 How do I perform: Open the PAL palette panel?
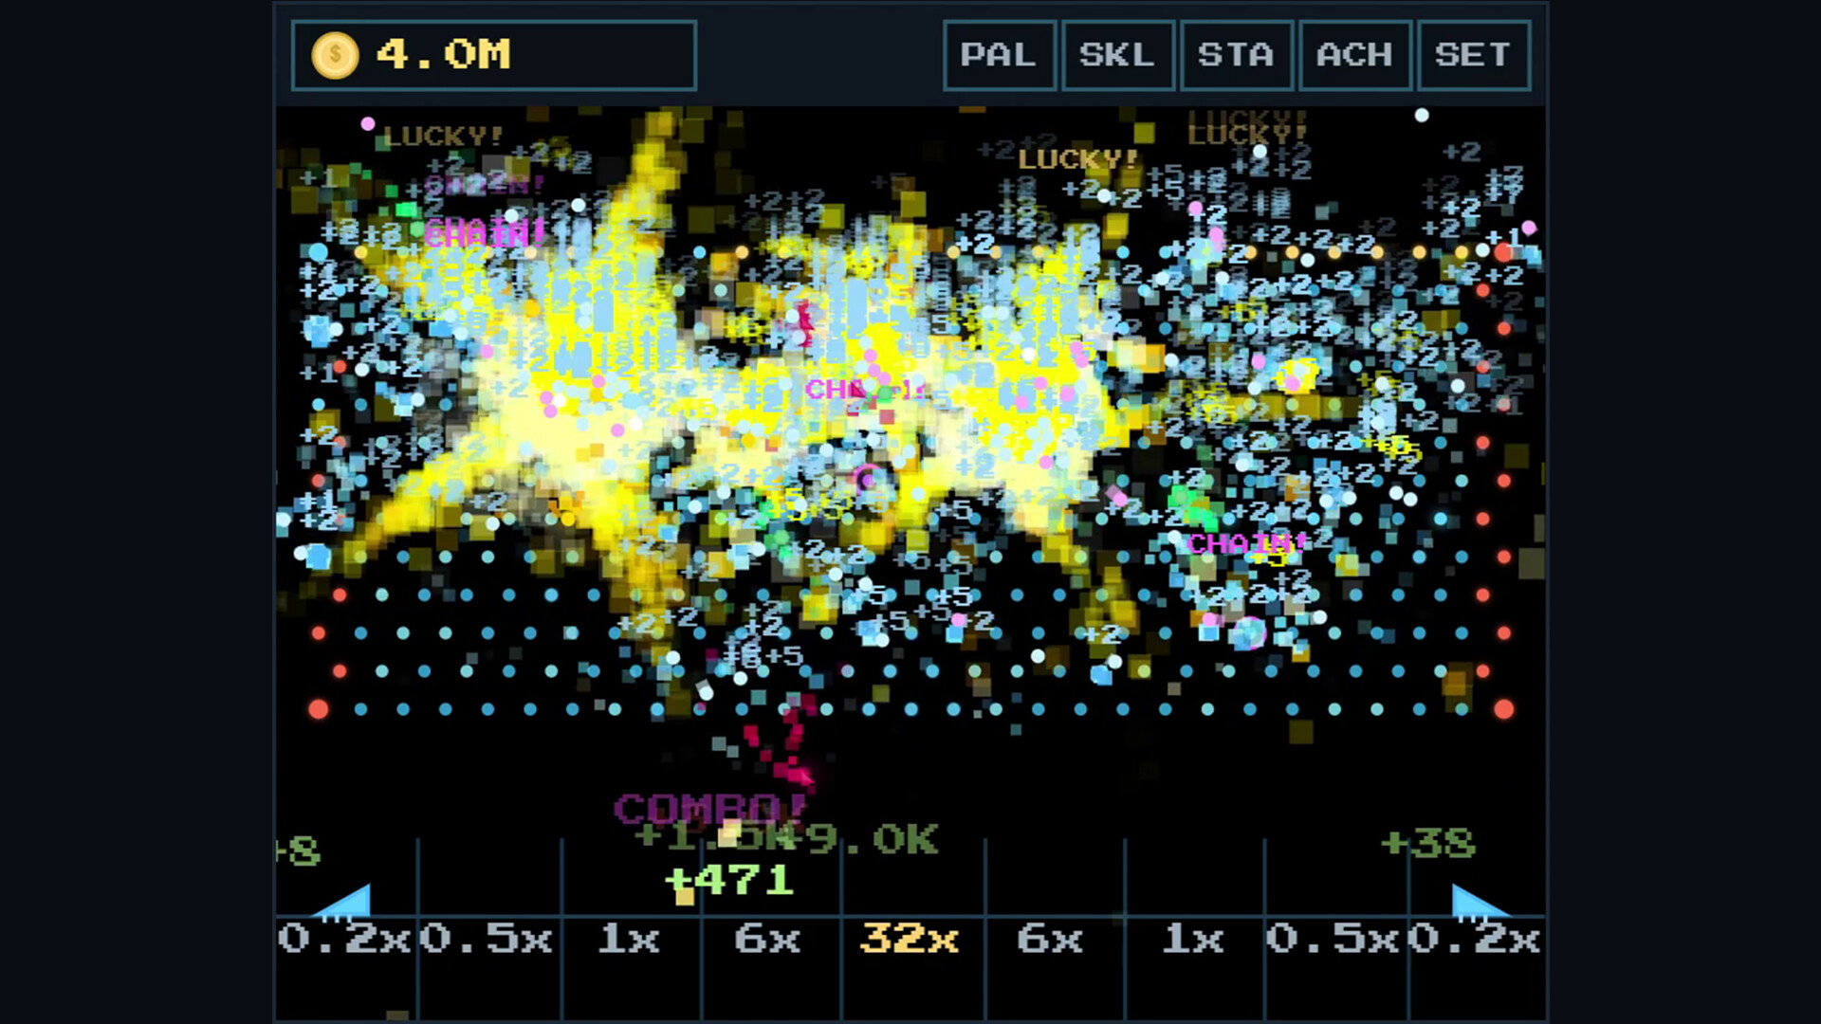[x=999, y=55]
